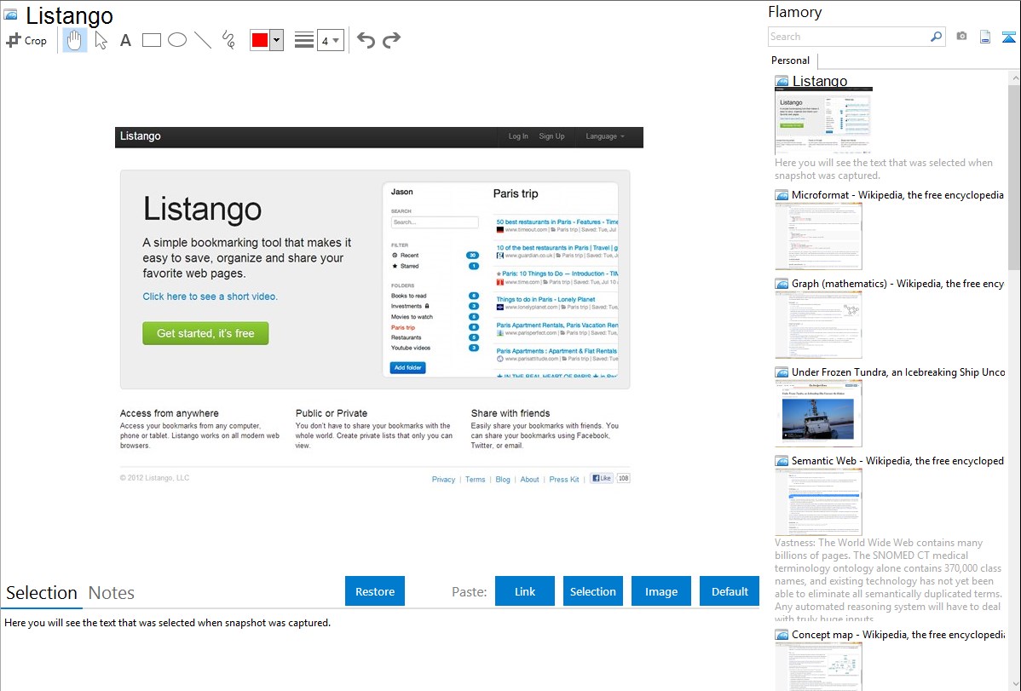Click the 'Here you will see' text under Selection tab
The width and height of the screenshot is (1021, 691).
(x=167, y=623)
